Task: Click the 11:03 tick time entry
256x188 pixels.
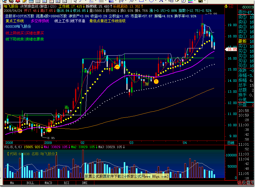Action: click(244, 154)
